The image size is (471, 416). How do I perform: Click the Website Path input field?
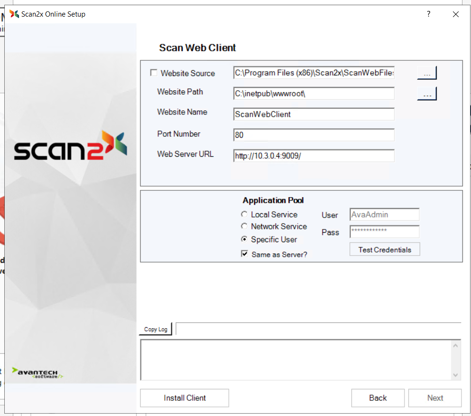pyautogui.click(x=314, y=94)
